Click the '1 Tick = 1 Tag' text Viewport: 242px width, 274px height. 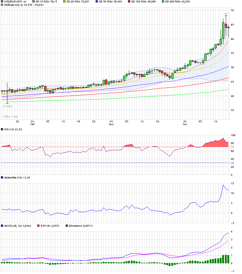coord(10,117)
